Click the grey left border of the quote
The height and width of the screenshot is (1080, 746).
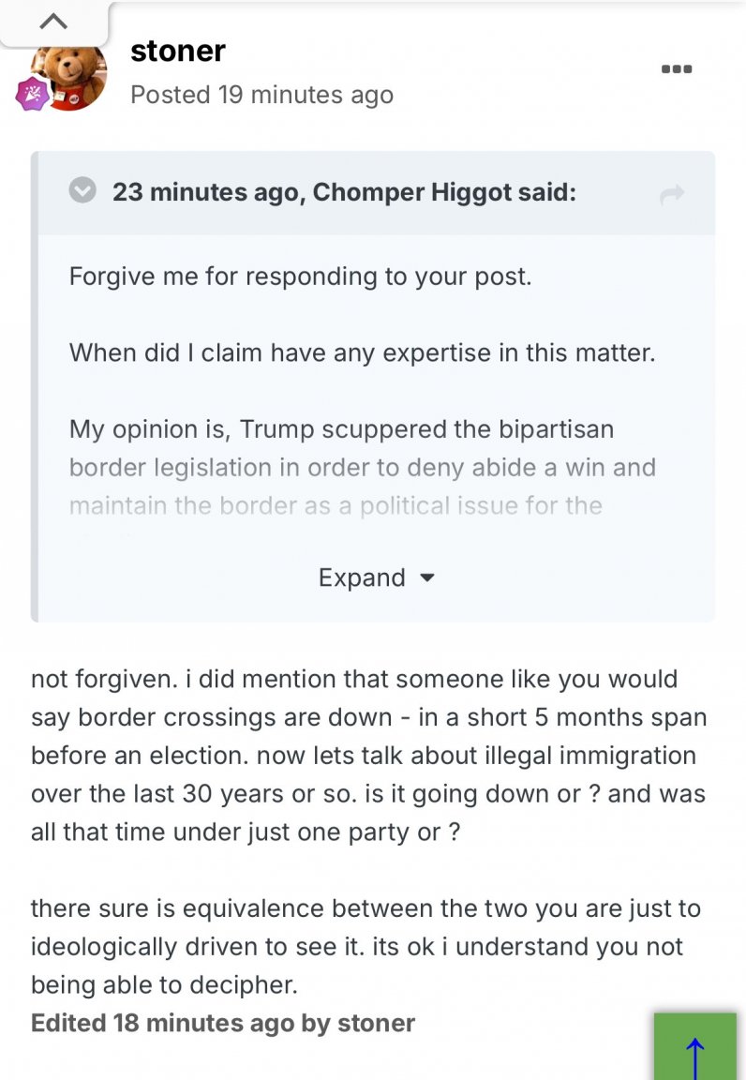pos(35,386)
